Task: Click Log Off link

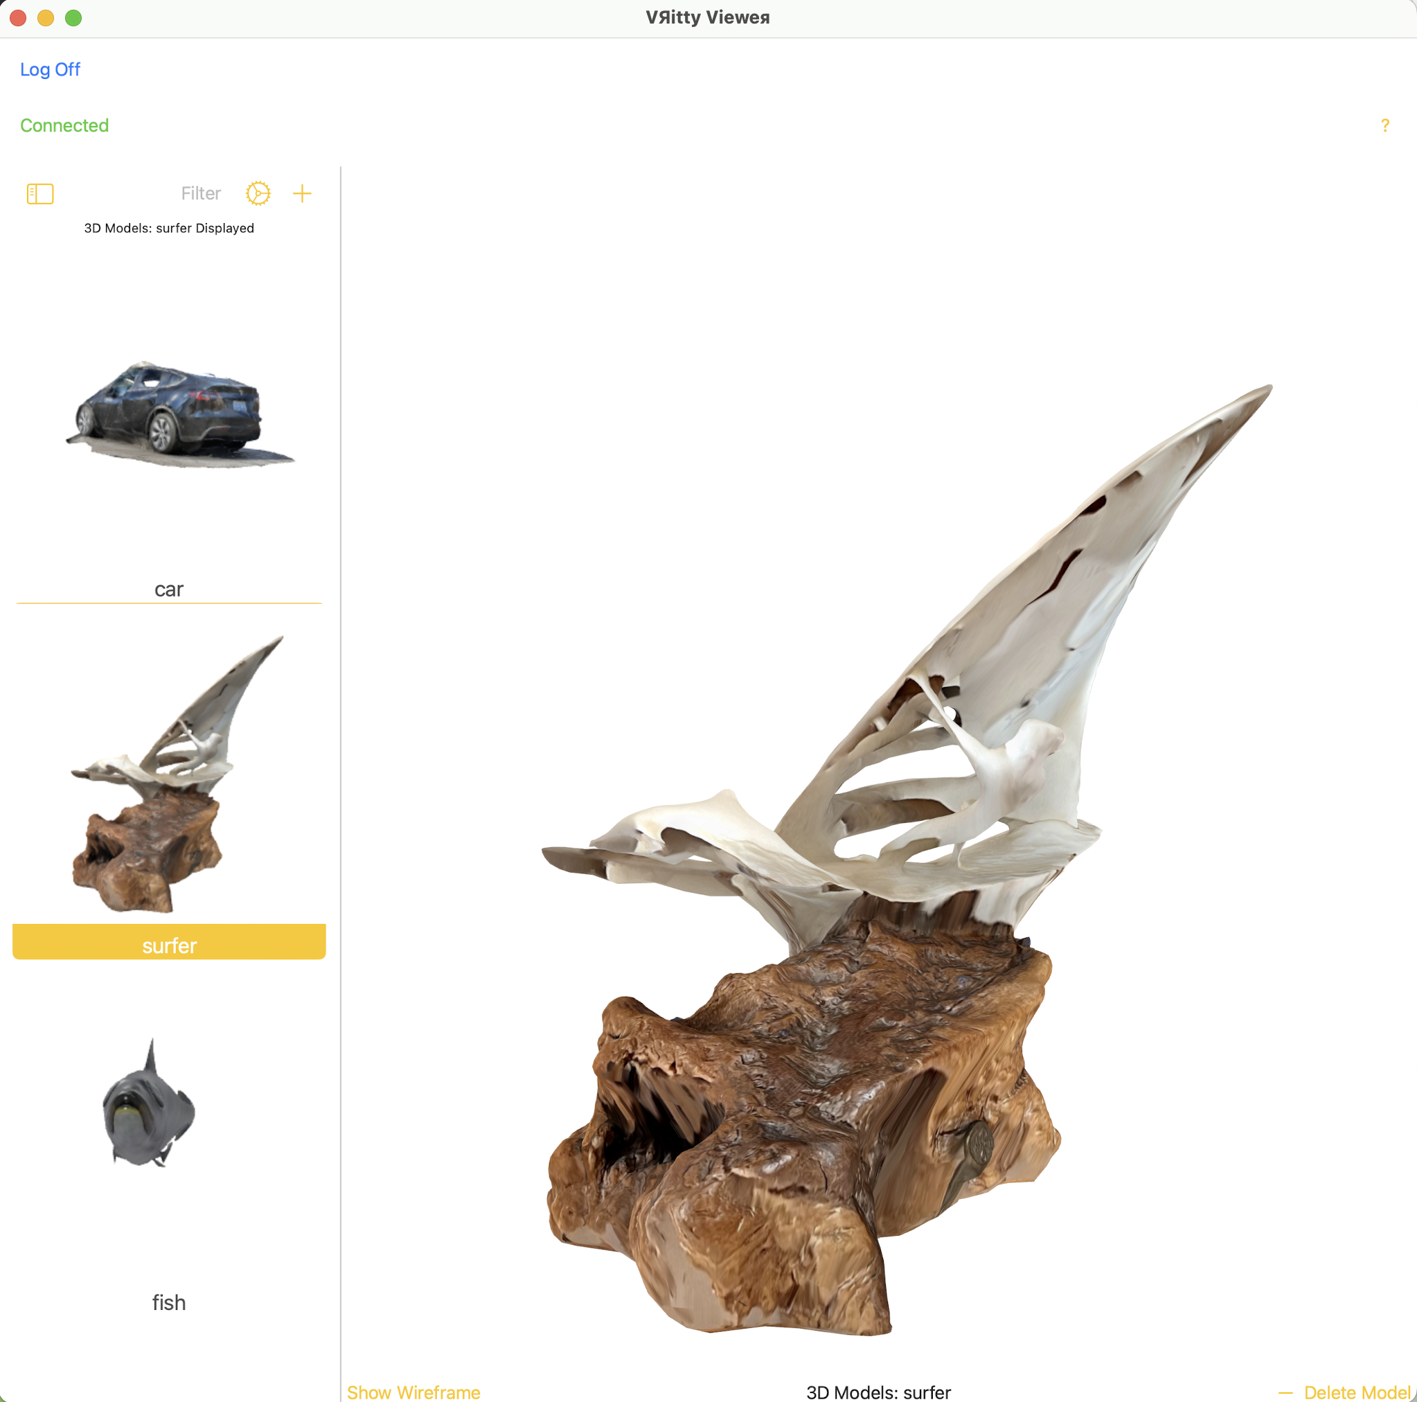Action: [x=50, y=70]
